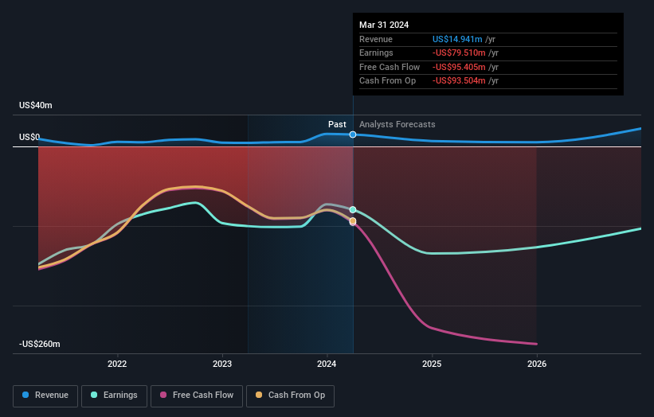This screenshot has height=417, width=654.
Task: Click the Past label on chart
Action: (x=337, y=125)
